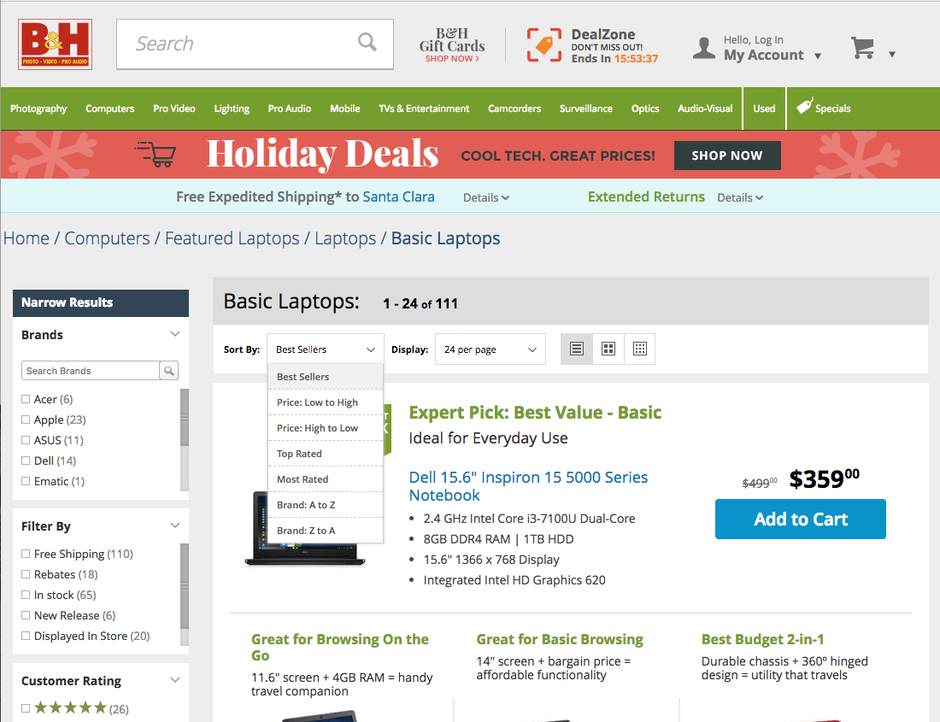Click the Add to Cart button
The image size is (940, 722).
tap(800, 519)
